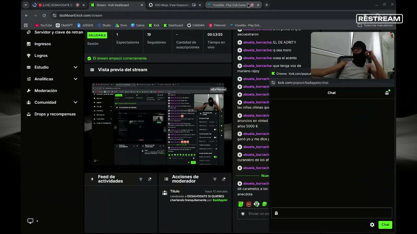The width and height of the screenshot is (417, 234).
Task: Open the Drive bookmark
Action: 121,25
